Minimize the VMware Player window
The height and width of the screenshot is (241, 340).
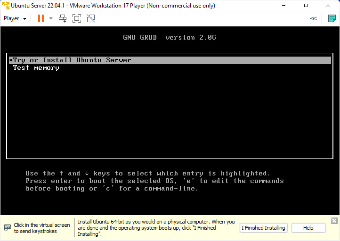(283, 6)
